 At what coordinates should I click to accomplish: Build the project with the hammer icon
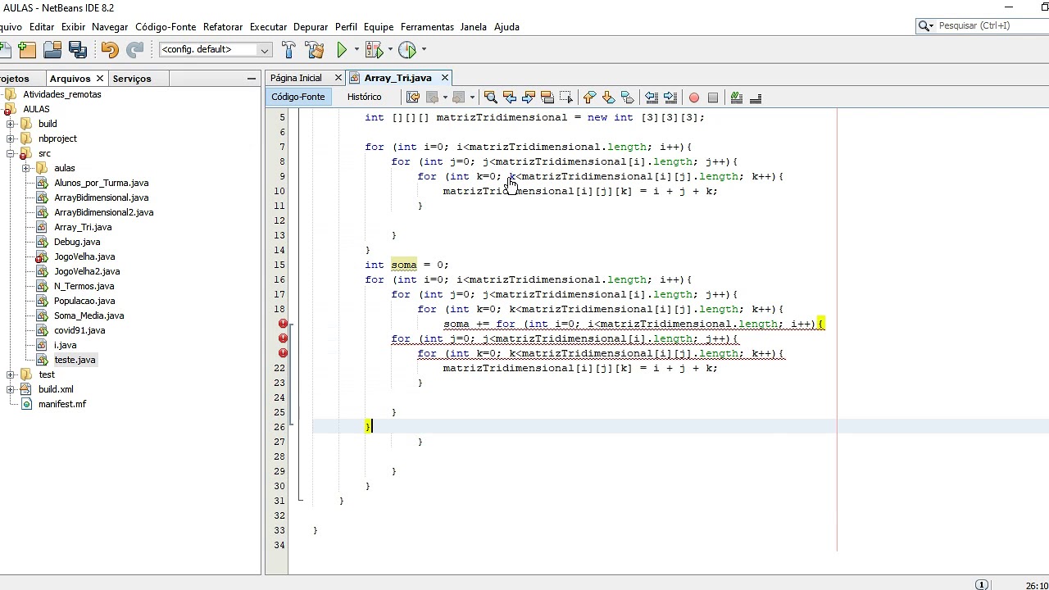pos(288,50)
